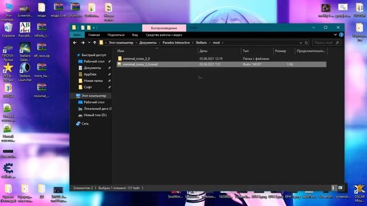Screen dimensions: 367x206
Task: Click New Folder icon in the title bar toolbar
Action: tap(89, 28)
